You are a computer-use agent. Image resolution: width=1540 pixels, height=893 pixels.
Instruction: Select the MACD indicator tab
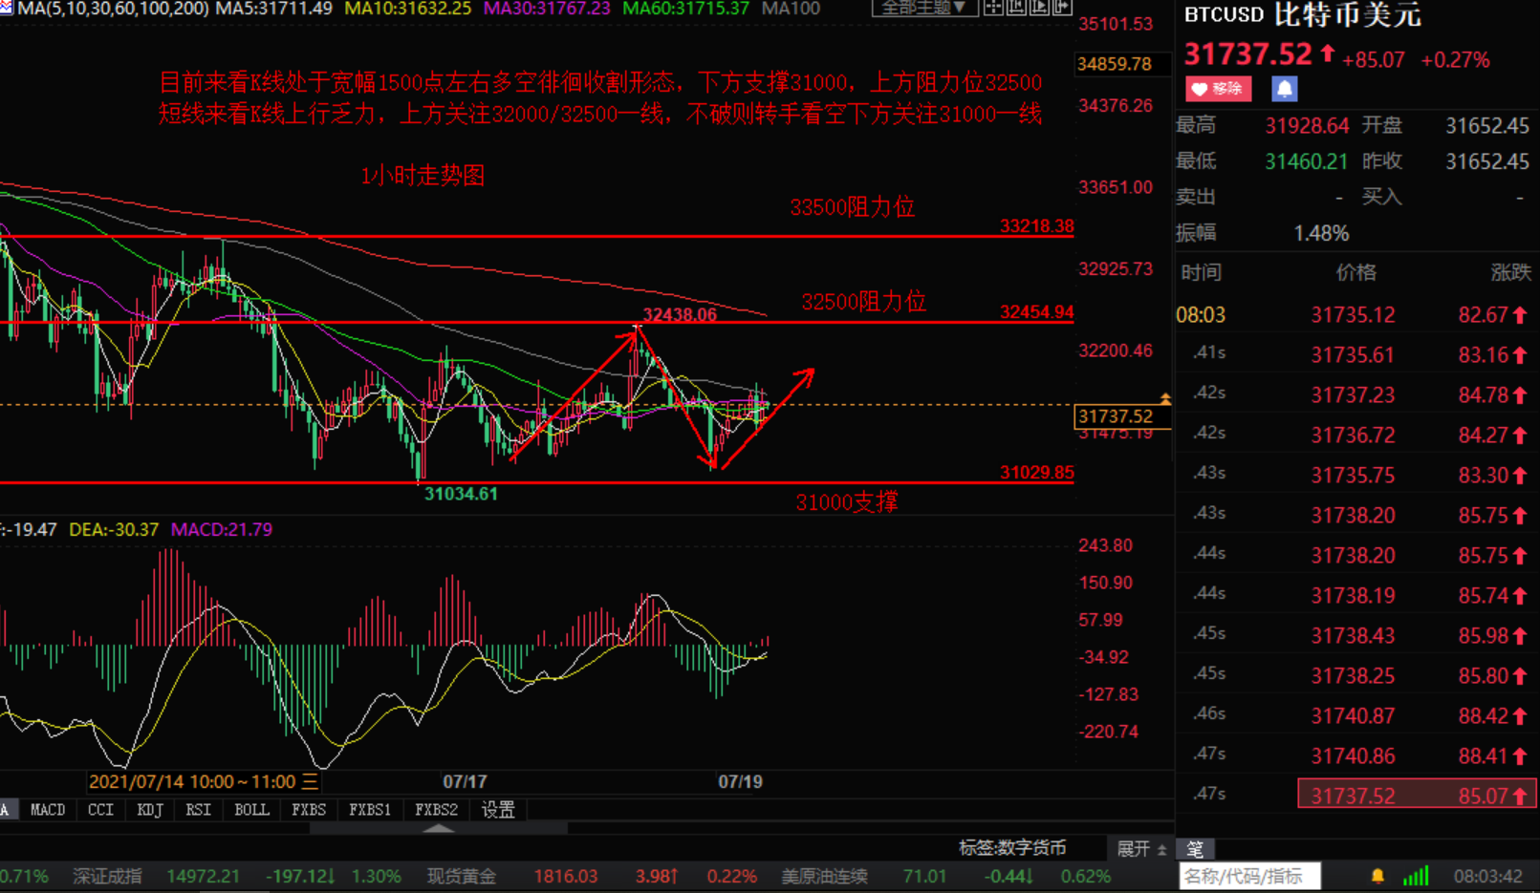point(48,810)
